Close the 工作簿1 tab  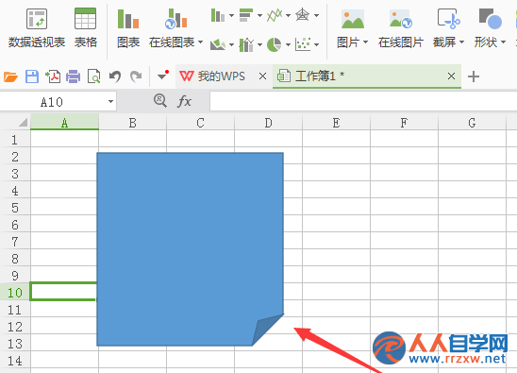(451, 76)
